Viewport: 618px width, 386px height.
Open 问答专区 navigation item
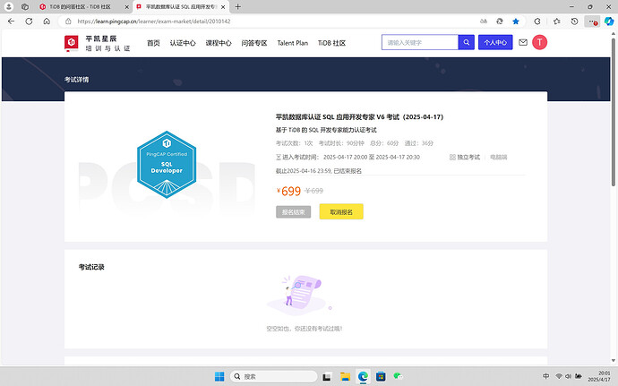coord(254,43)
